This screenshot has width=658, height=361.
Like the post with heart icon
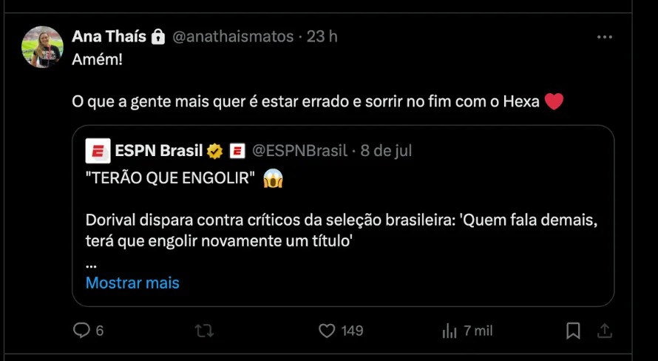pos(327,331)
